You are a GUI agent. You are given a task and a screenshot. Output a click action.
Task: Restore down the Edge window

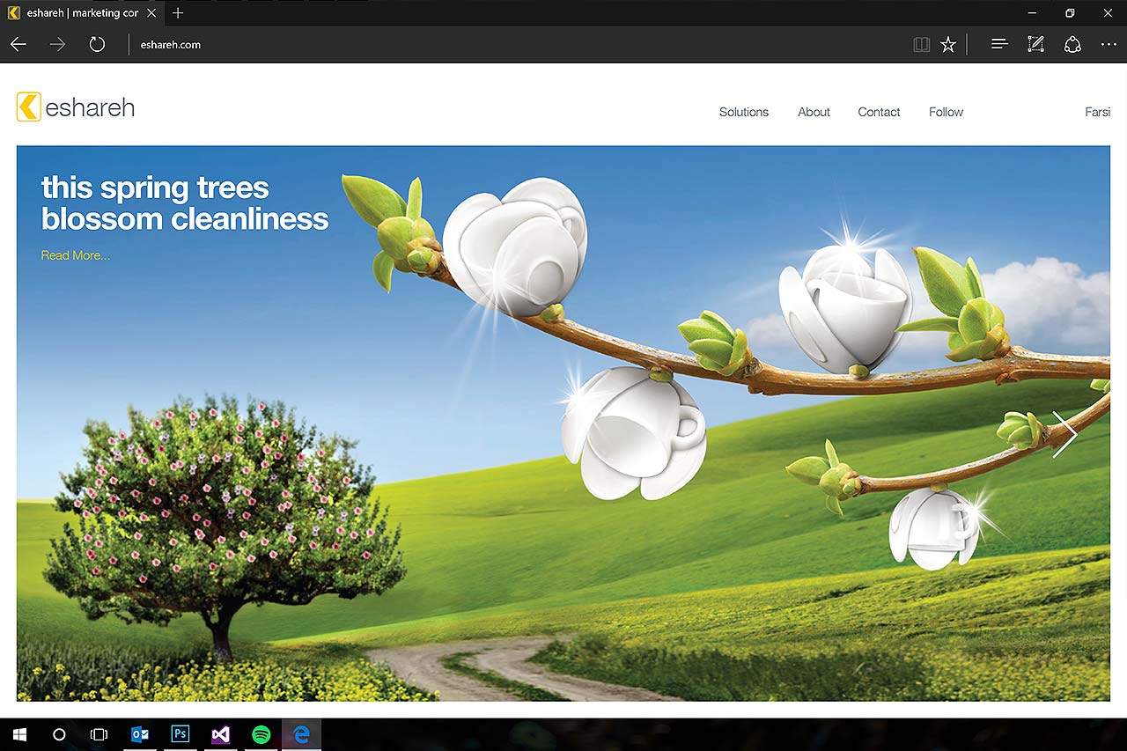click(1070, 13)
